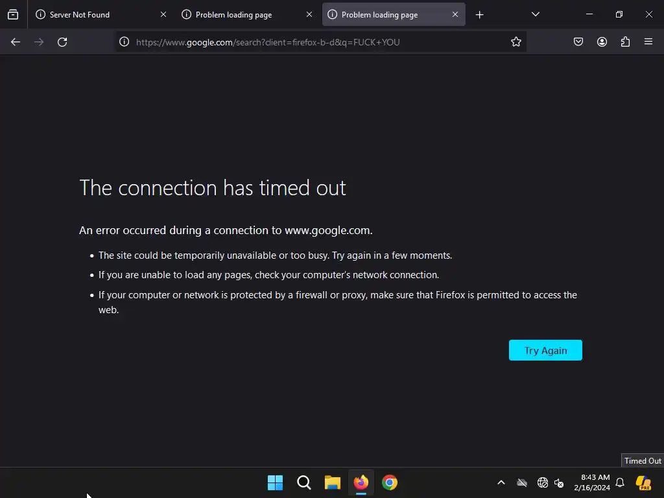Viewport: 664px width, 498px height.
Task: Open the Firefox account menu
Action: [x=602, y=41]
